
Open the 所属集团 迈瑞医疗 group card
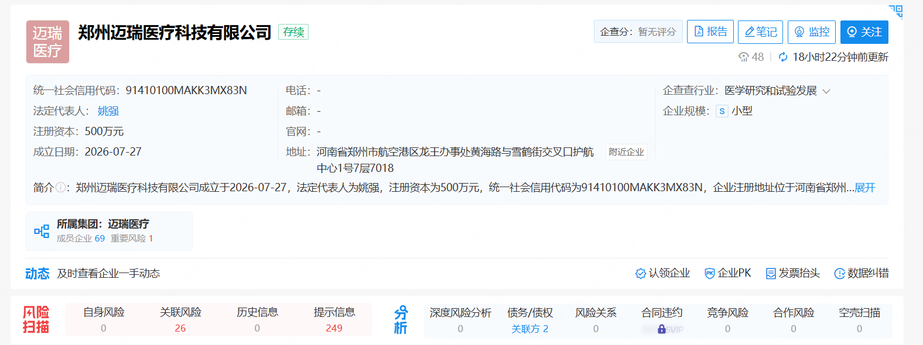point(109,231)
